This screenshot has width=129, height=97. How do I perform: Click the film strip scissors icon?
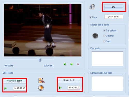(42, 80)
